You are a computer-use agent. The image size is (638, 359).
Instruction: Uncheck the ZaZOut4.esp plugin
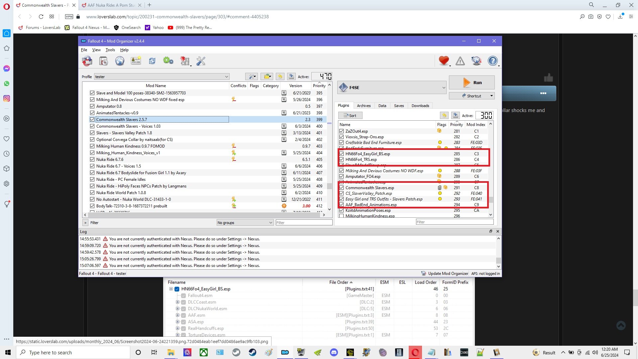click(341, 131)
